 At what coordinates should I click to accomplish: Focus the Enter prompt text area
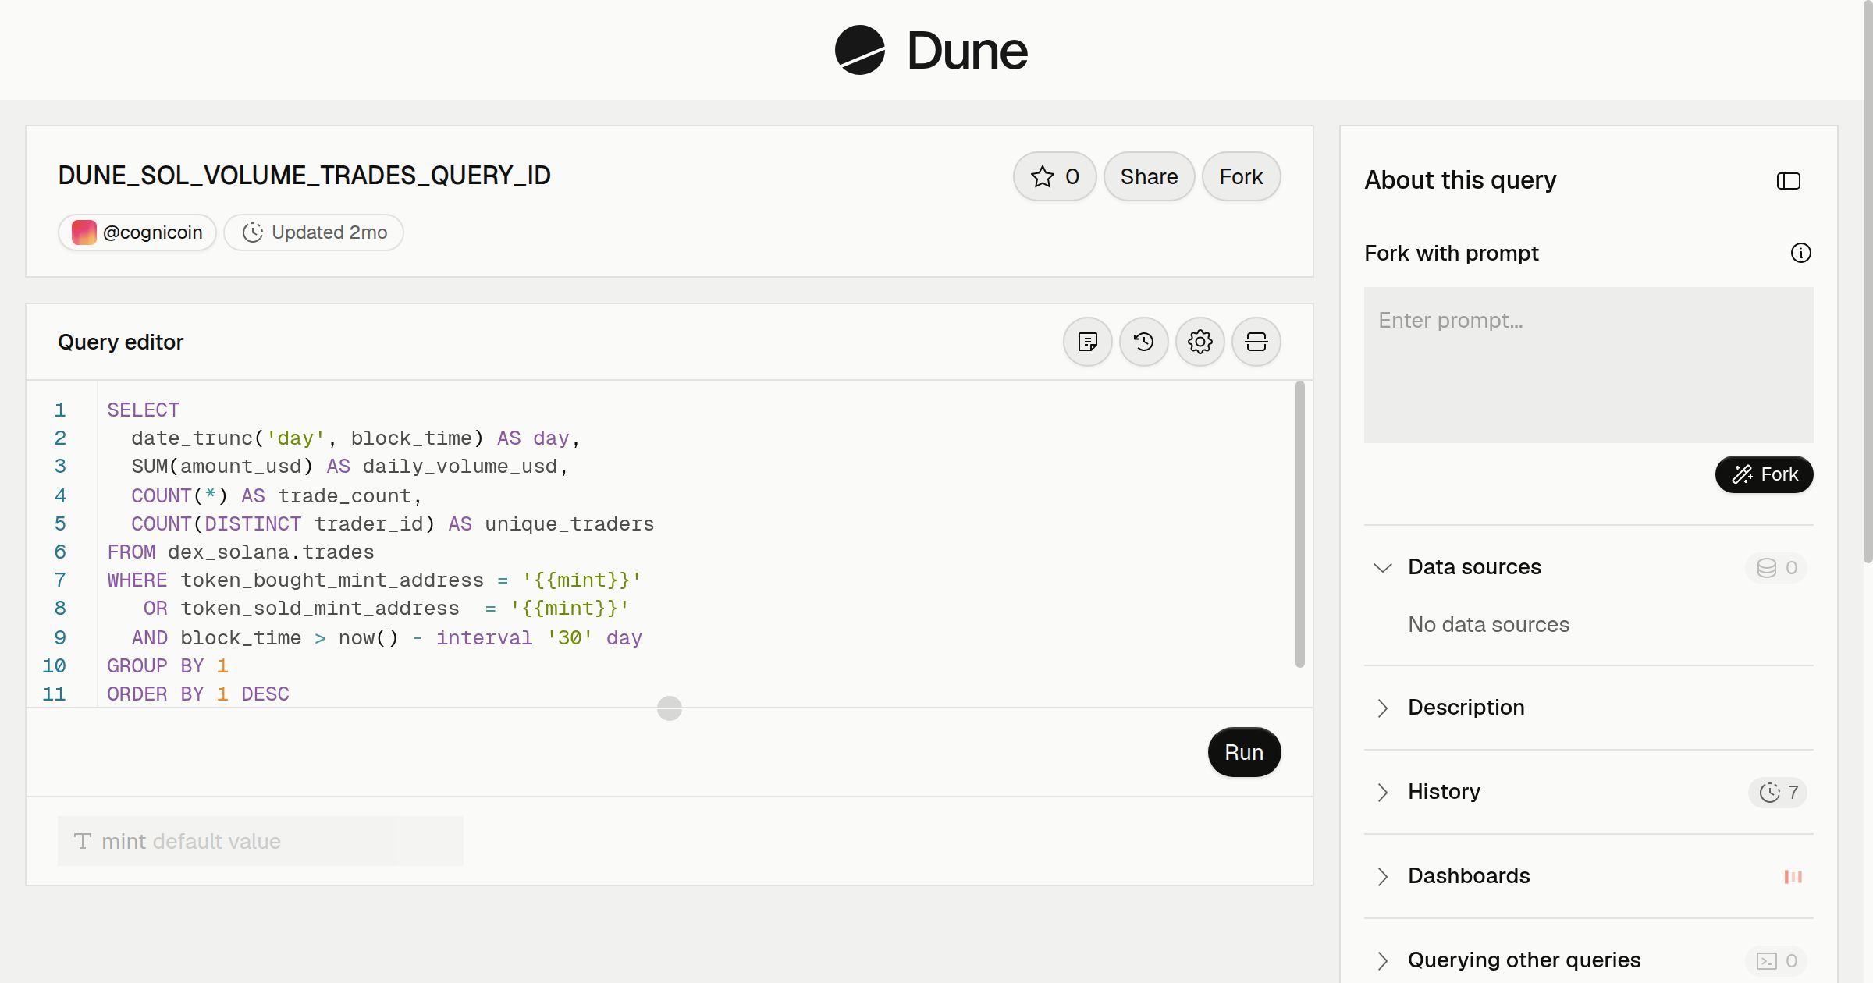click(1589, 365)
